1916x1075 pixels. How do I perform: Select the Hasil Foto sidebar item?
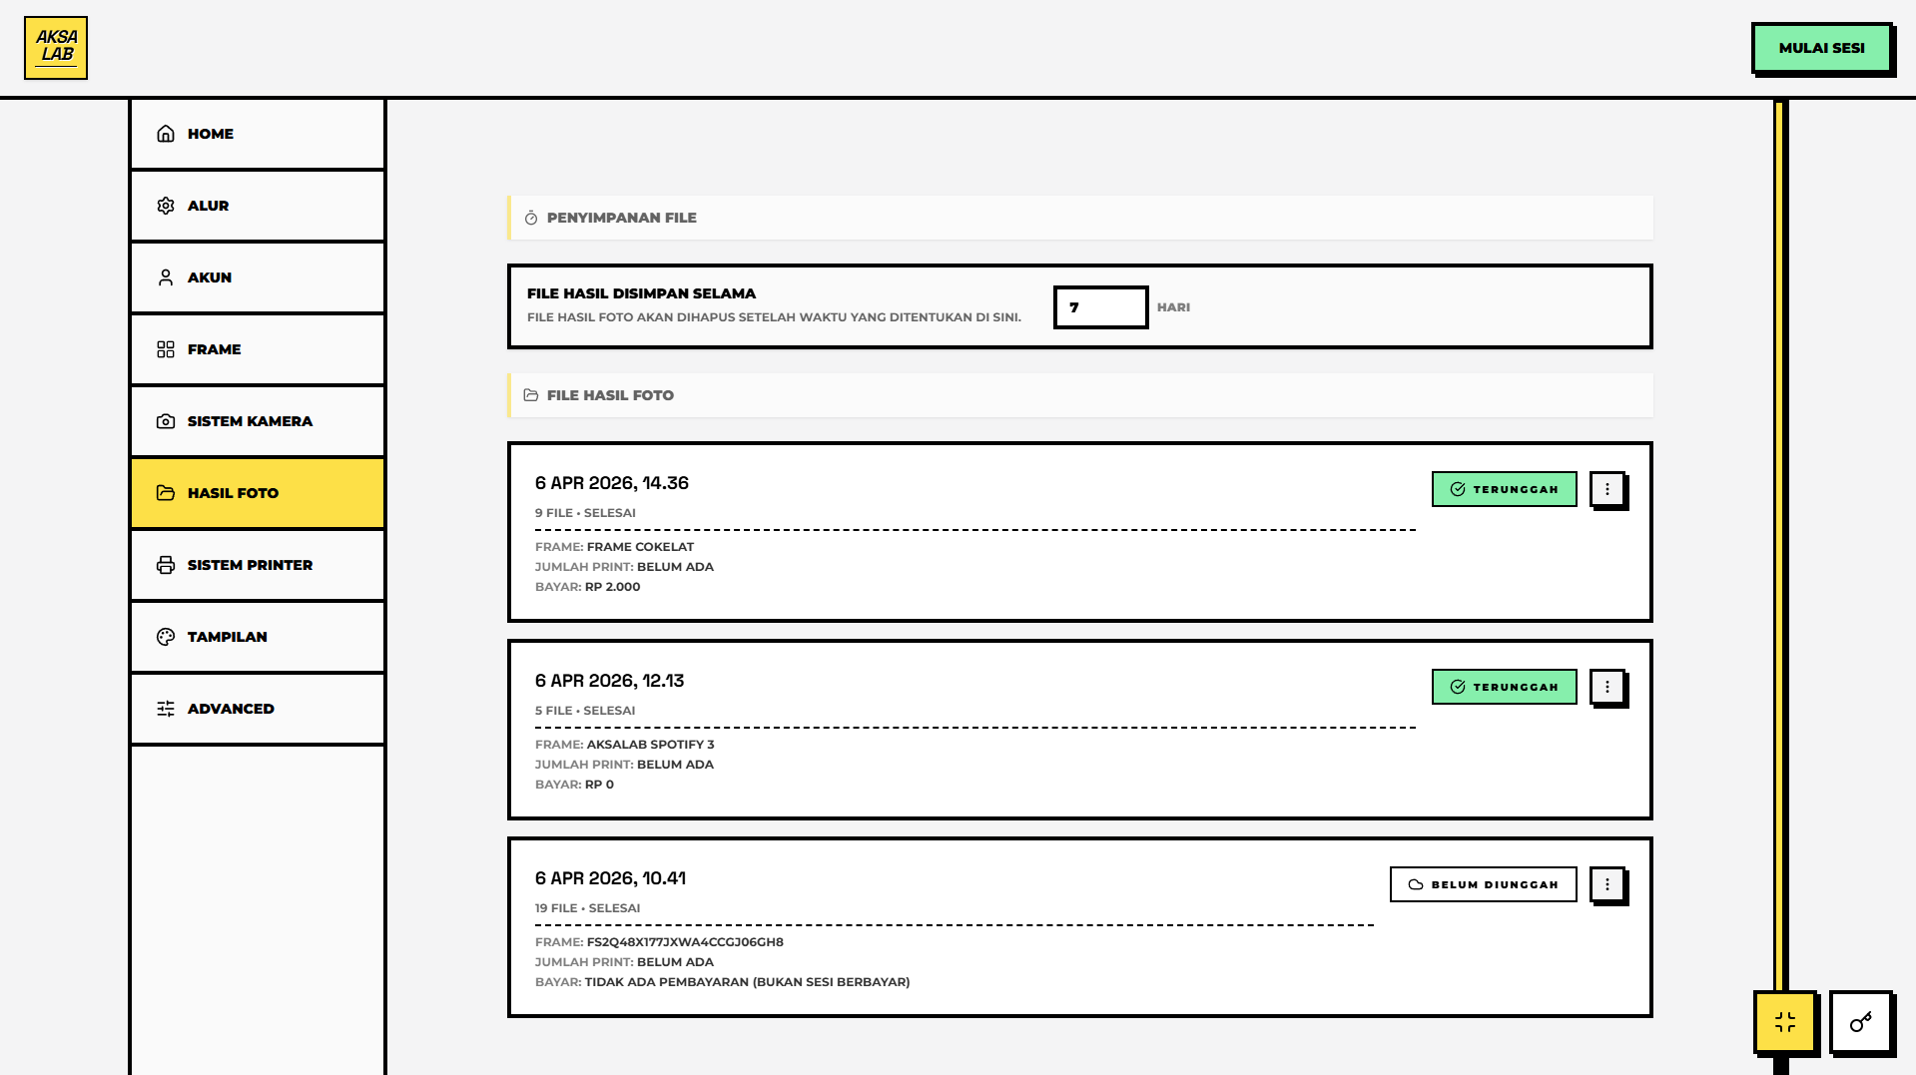pyautogui.click(x=258, y=493)
